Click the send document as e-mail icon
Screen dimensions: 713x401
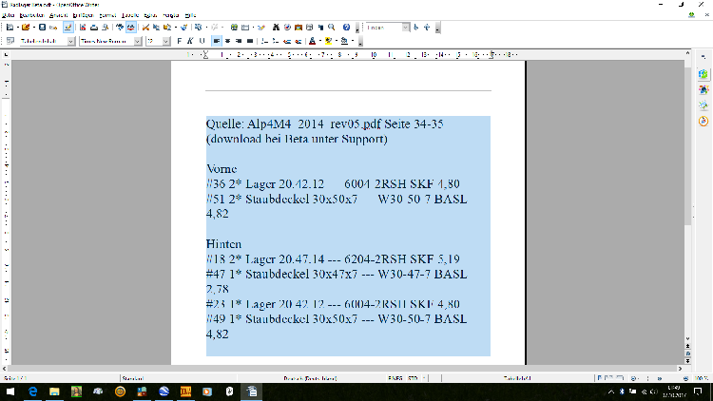pyautogui.click(x=53, y=28)
